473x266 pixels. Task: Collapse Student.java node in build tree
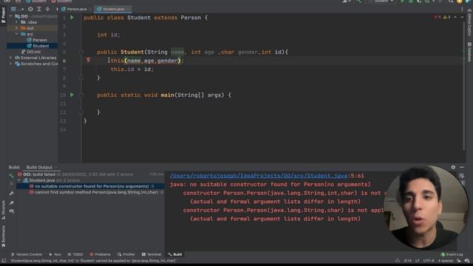[x=20, y=180]
